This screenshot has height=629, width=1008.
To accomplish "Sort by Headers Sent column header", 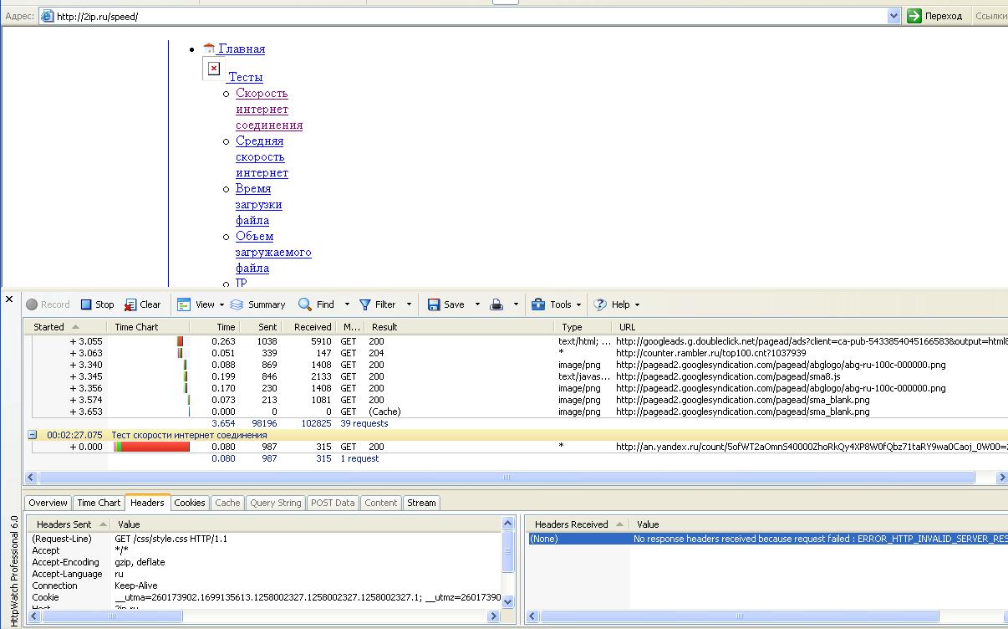I will 70,524.
